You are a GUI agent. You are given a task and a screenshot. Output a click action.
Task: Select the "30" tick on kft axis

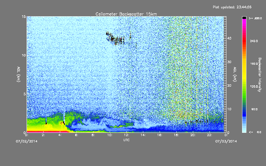click(229, 62)
